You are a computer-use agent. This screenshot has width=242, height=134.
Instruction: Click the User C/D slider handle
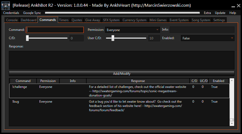click(x=113, y=38)
